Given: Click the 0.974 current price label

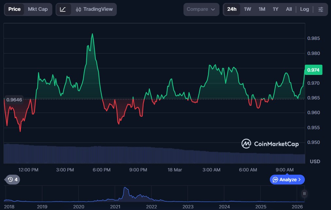Looking at the screenshot, I should pos(313,70).
